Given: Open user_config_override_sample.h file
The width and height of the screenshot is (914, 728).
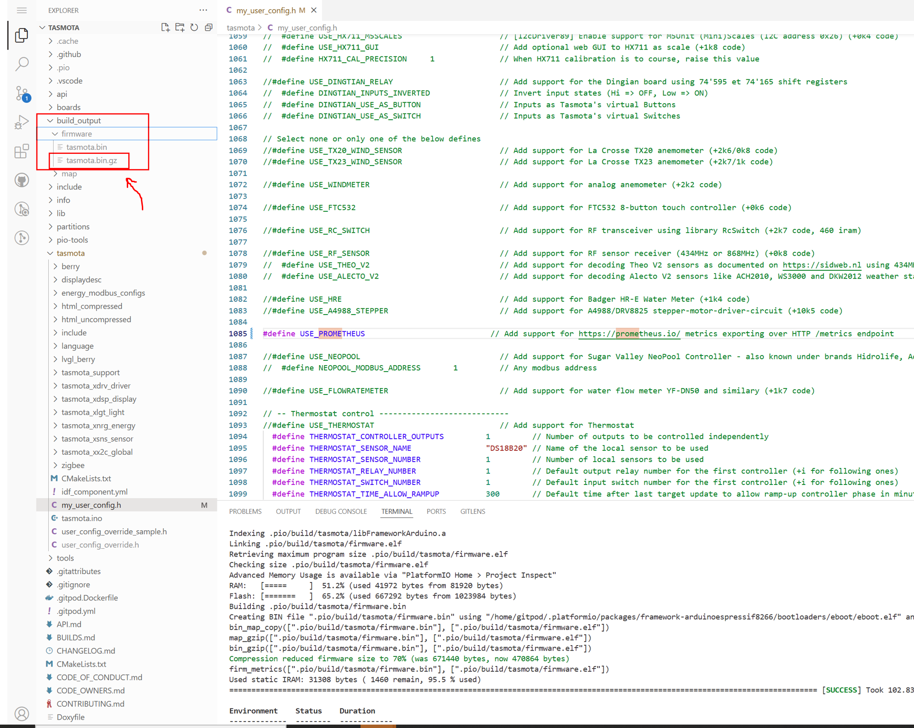Looking at the screenshot, I should click(x=114, y=531).
